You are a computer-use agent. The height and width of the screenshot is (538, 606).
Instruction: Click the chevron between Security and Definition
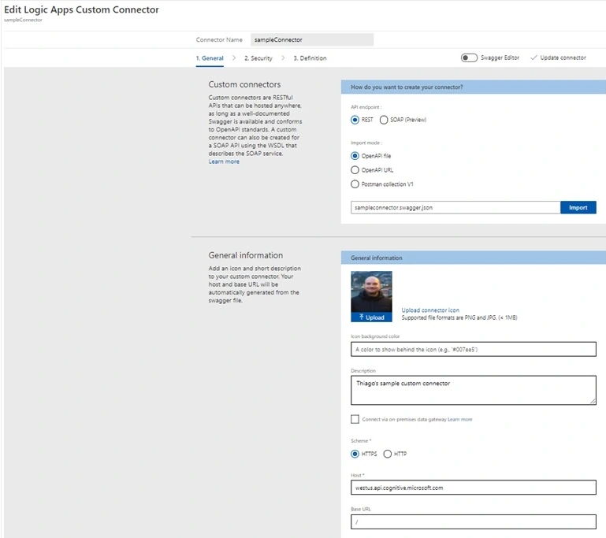point(283,58)
